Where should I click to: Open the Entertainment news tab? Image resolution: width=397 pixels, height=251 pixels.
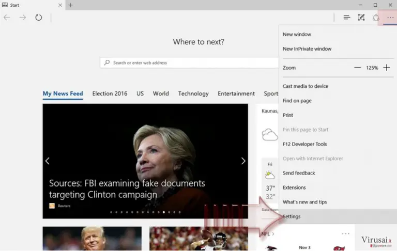pyautogui.click(x=236, y=93)
